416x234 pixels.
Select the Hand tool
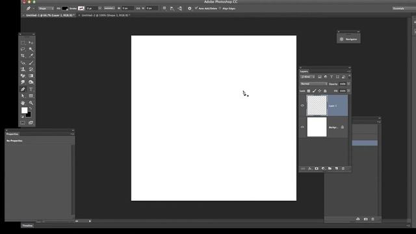23,103
